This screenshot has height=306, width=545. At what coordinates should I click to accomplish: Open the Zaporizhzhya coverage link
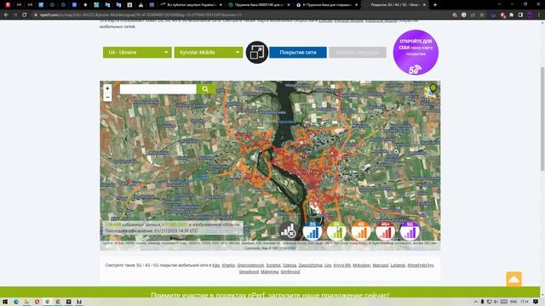[x=310, y=265]
